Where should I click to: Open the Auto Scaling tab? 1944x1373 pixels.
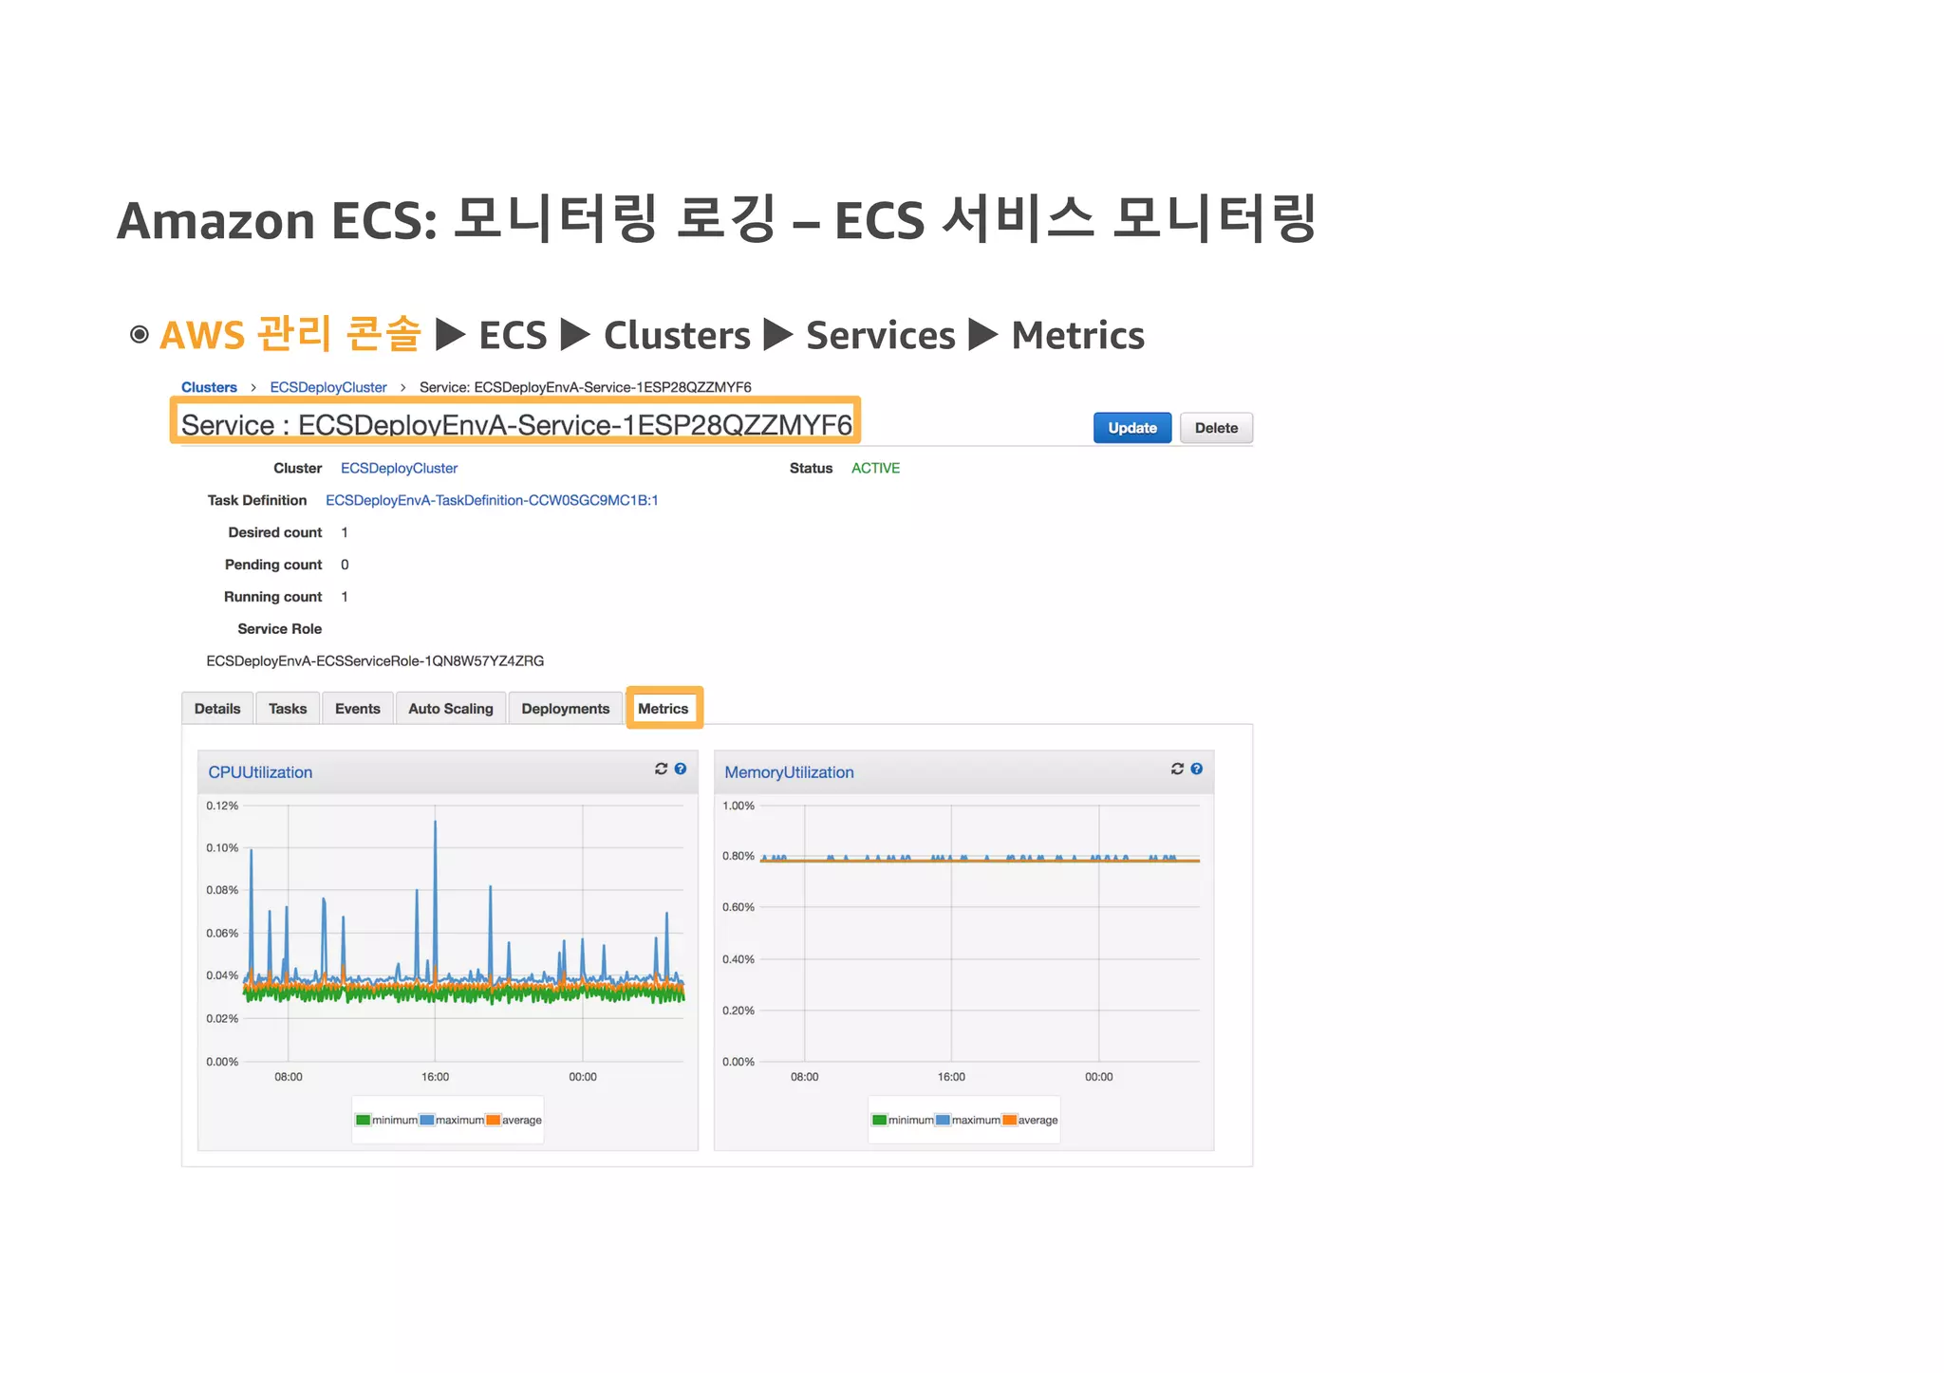point(451,709)
